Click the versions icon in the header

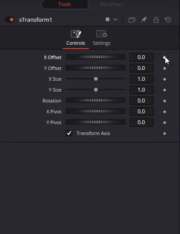(132, 20)
